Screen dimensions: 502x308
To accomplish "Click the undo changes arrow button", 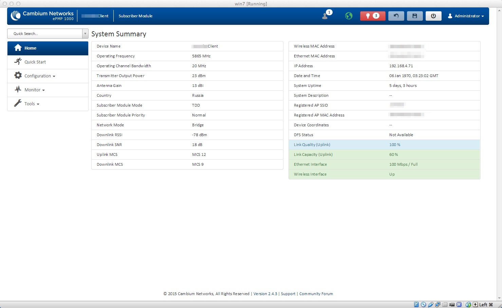I will [x=396, y=16].
